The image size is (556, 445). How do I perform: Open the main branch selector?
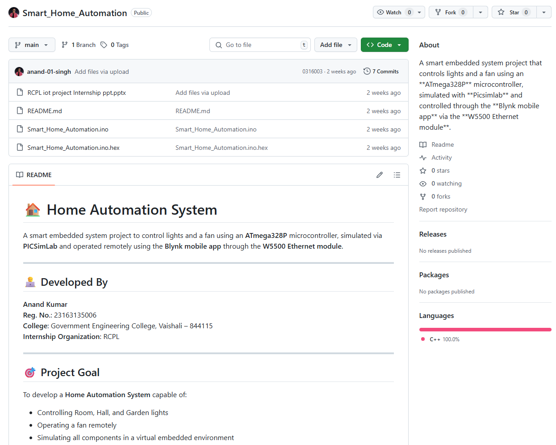32,45
